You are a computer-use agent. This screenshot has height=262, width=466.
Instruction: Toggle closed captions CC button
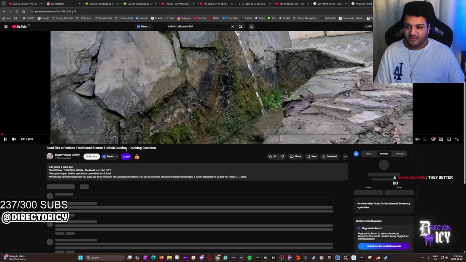coord(425,139)
